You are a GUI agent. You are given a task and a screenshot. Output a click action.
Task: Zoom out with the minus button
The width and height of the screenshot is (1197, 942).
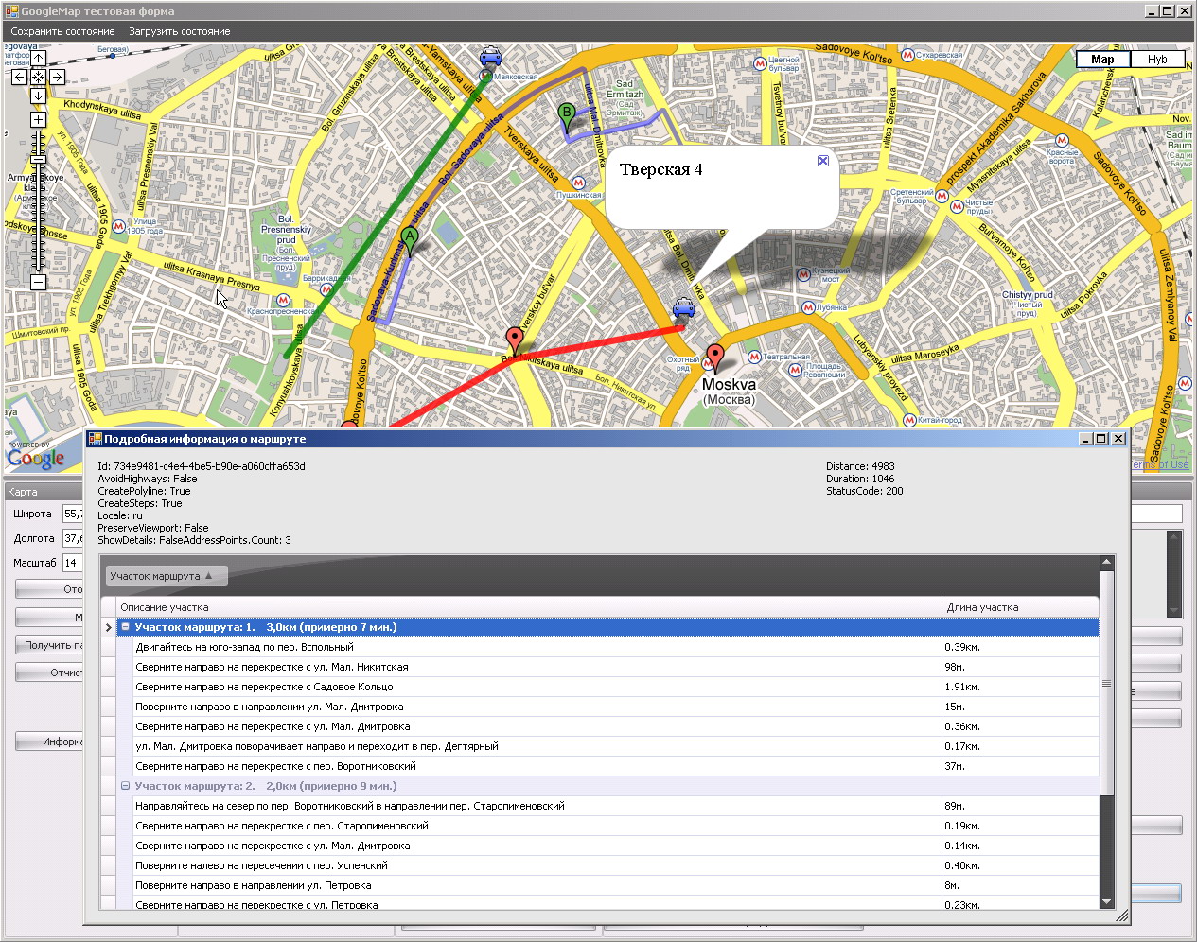(38, 282)
